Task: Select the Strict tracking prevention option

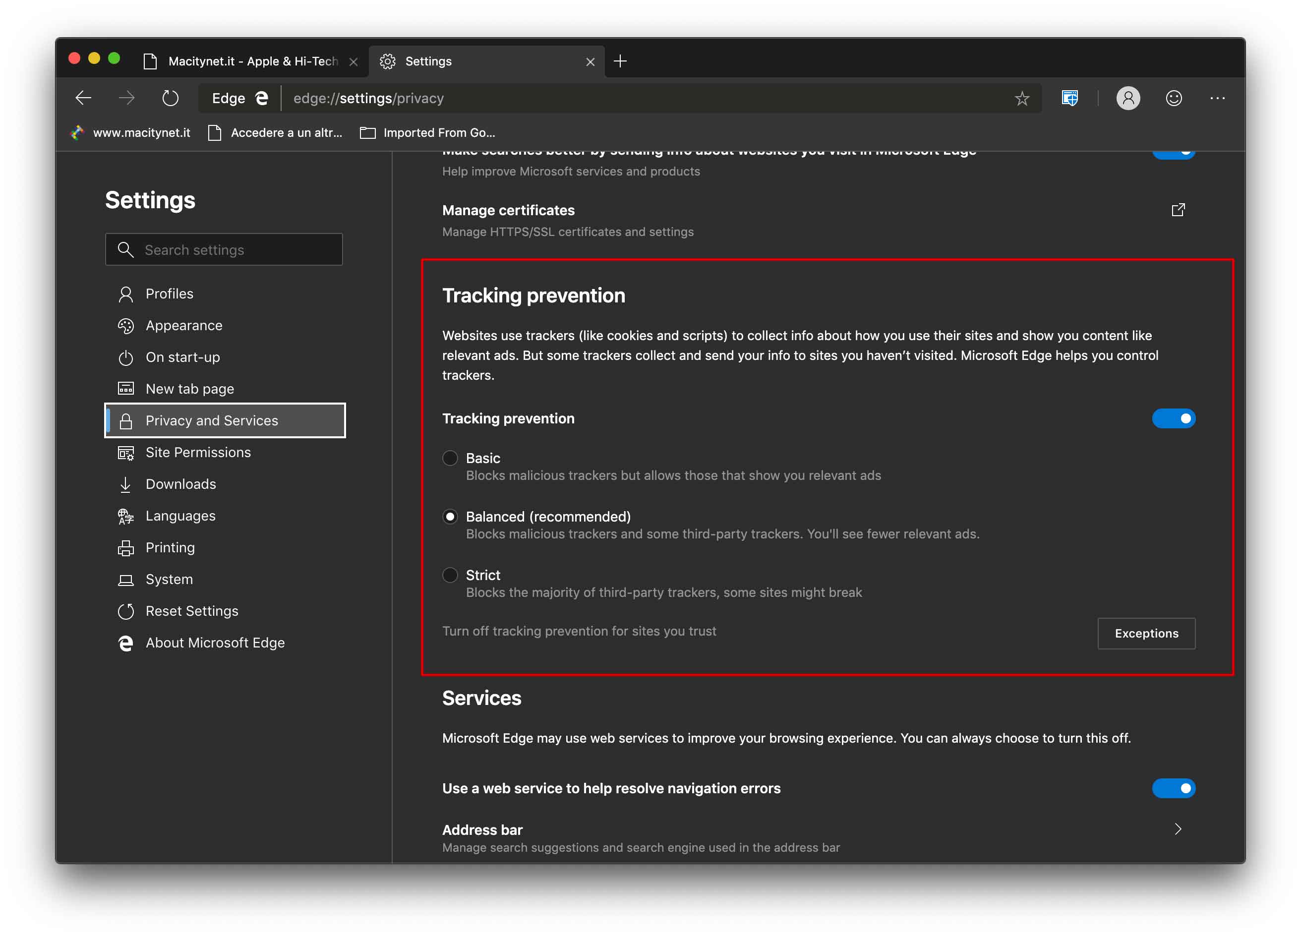Action: (x=450, y=575)
